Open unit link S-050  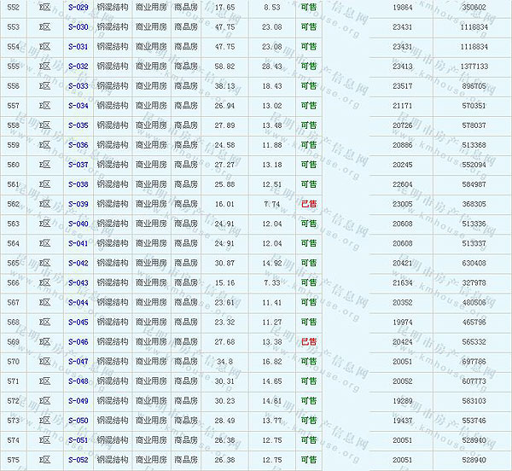point(78,421)
